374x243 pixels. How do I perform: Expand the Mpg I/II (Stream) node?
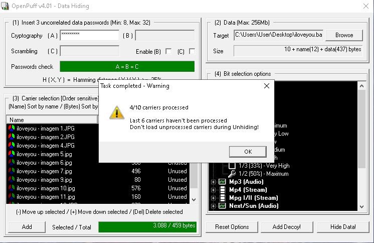point(213,198)
